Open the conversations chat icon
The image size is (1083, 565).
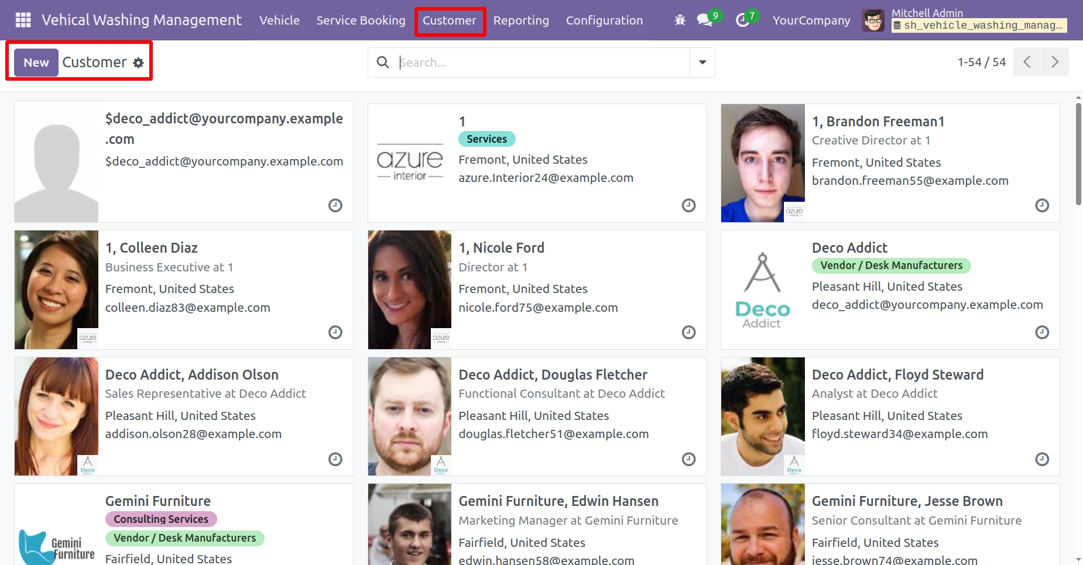(x=704, y=20)
